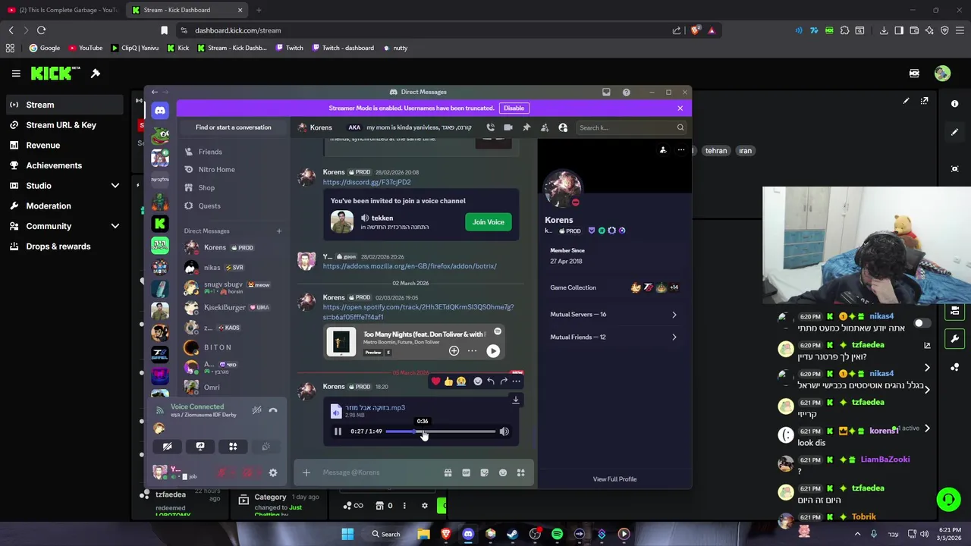Open emoji picker in message bar

click(x=502, y=472)
